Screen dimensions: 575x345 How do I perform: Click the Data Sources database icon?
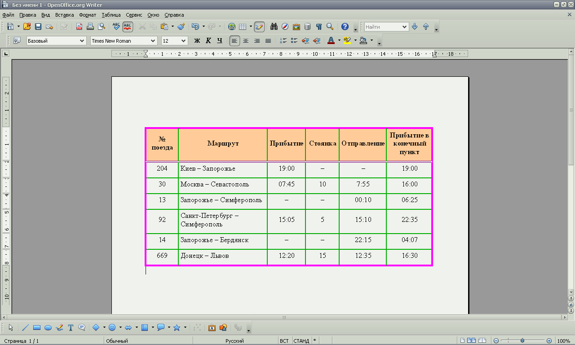(x=307, y=27)
